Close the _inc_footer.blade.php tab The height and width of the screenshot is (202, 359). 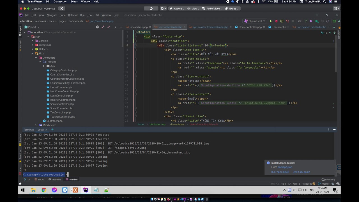click(184, 27)
